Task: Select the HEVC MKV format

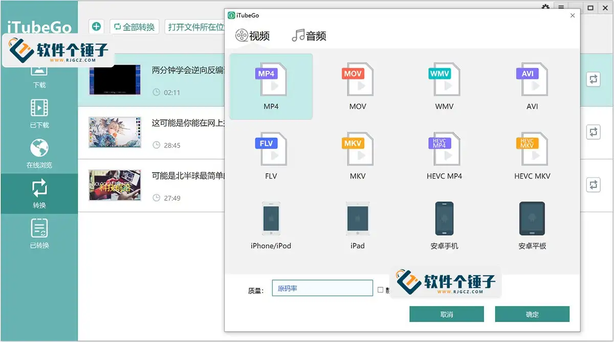Action: coord(532,156)
